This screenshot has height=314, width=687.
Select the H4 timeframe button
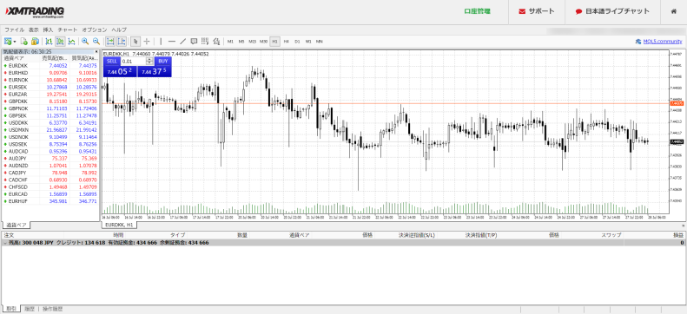point(286,41)
